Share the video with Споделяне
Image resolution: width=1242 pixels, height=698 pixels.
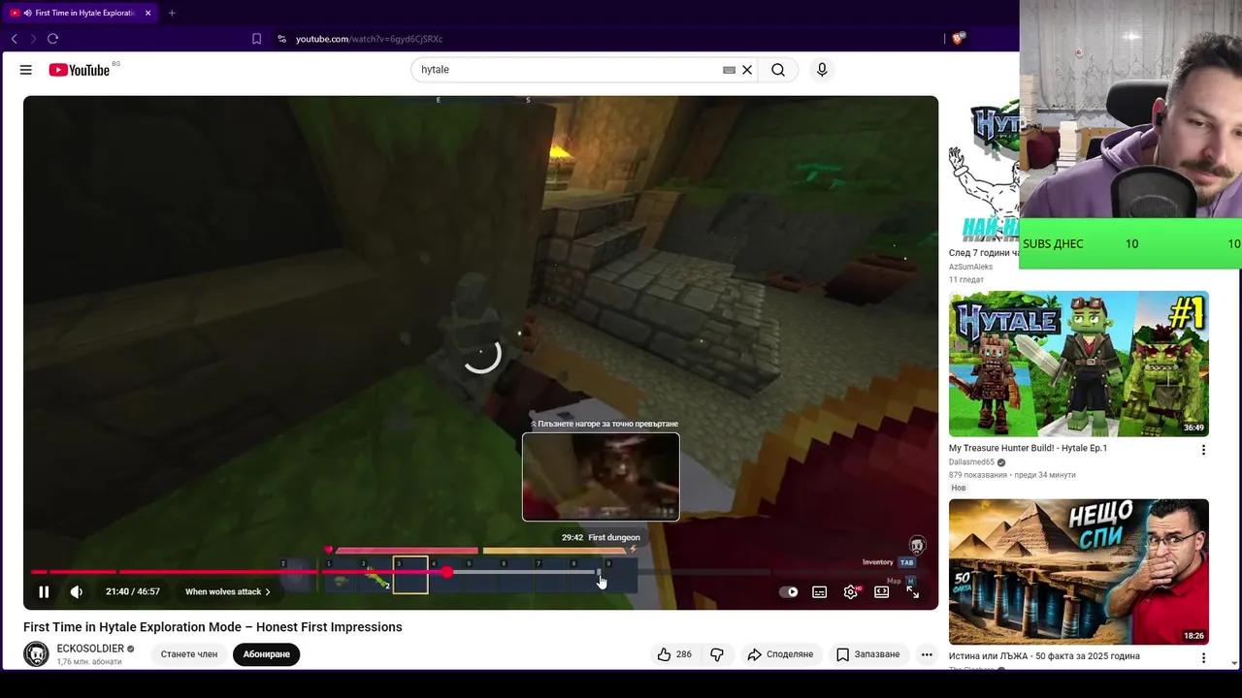pyautogui.click(x=781, y=654)
